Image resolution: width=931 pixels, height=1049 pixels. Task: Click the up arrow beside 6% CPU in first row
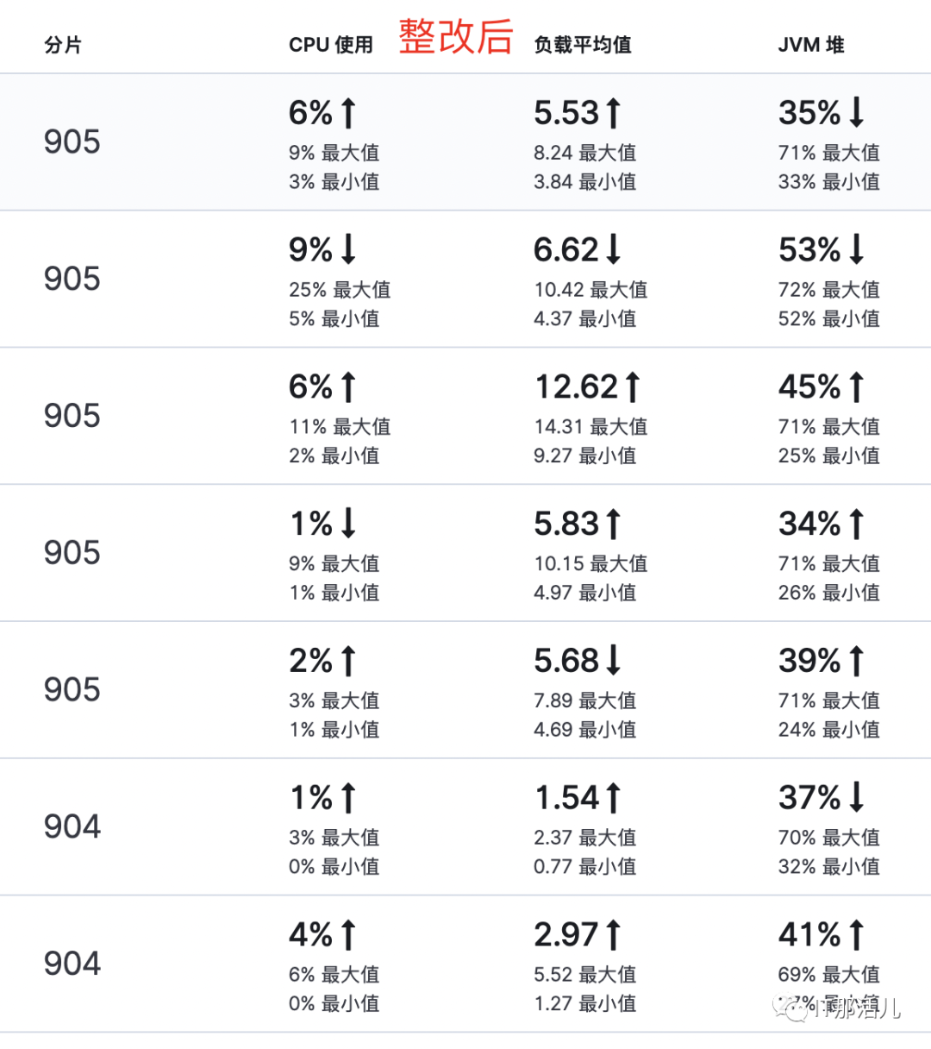[348, 113]
